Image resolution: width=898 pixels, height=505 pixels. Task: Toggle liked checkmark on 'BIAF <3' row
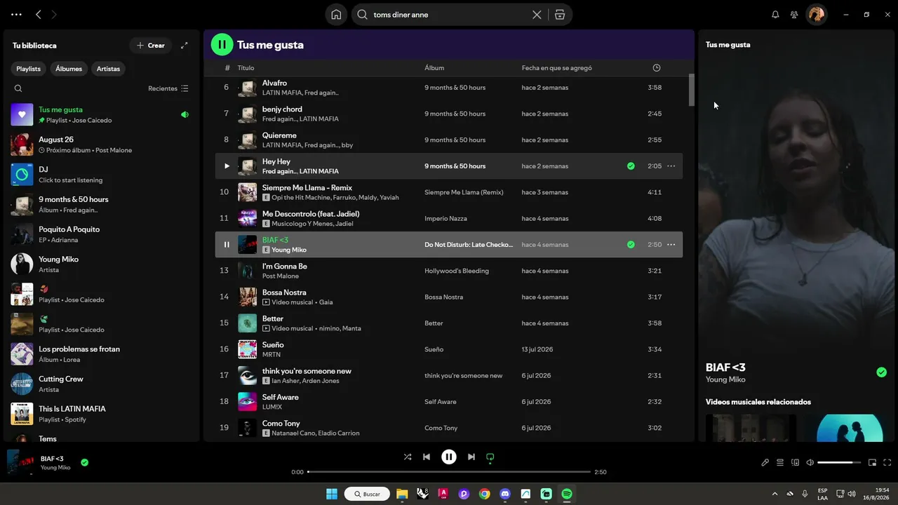click(631, 245)
